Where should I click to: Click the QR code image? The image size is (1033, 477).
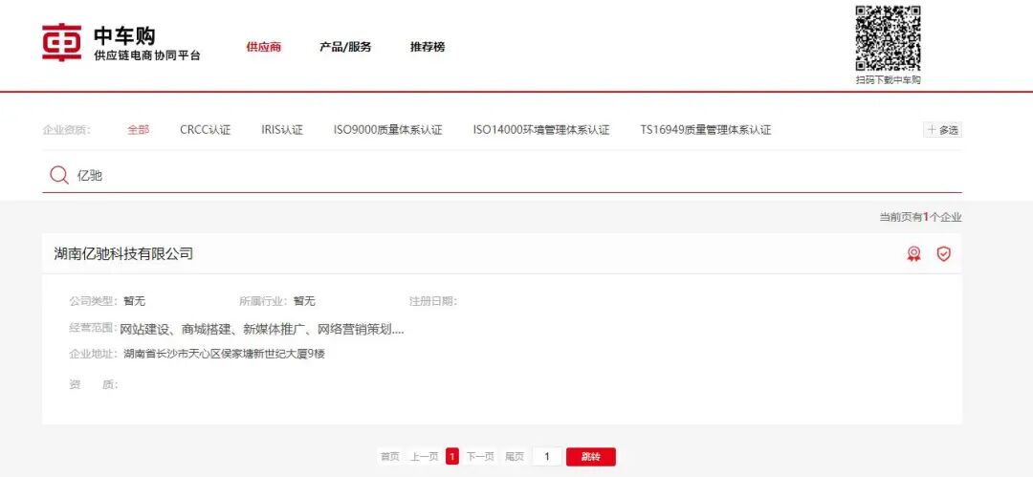pos(888,38)
